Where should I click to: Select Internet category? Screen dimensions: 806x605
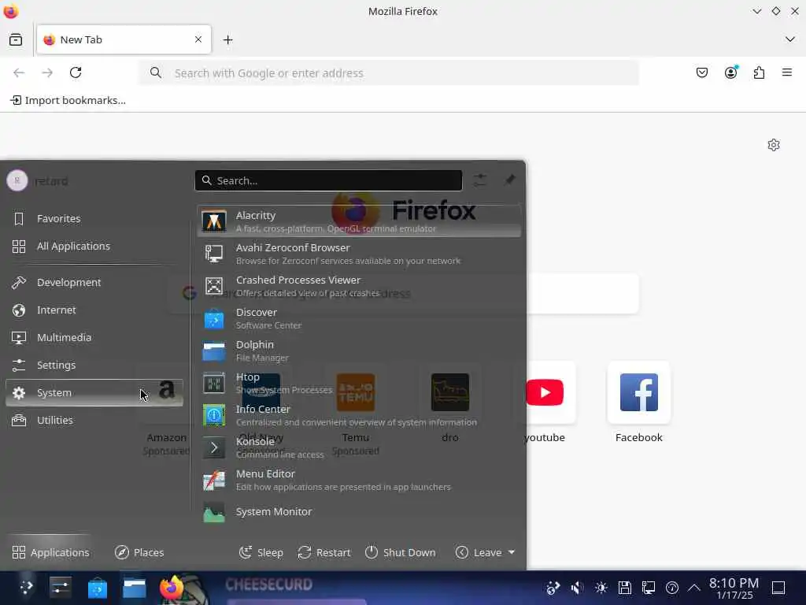(x=94, y=310)
